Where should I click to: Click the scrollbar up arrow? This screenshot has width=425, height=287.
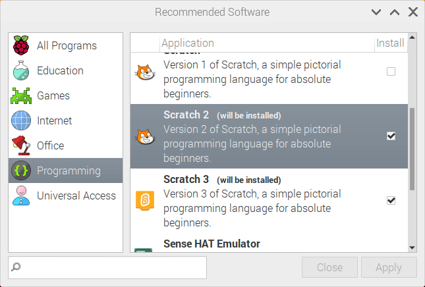point(412,38)
